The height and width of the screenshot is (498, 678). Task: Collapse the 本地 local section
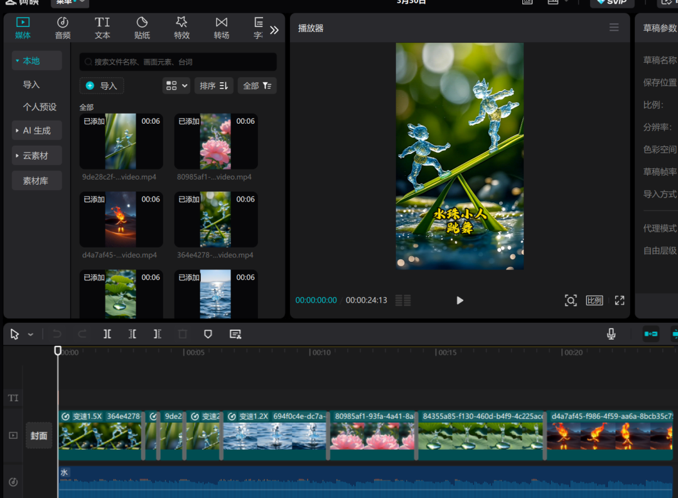coord(37,60)
